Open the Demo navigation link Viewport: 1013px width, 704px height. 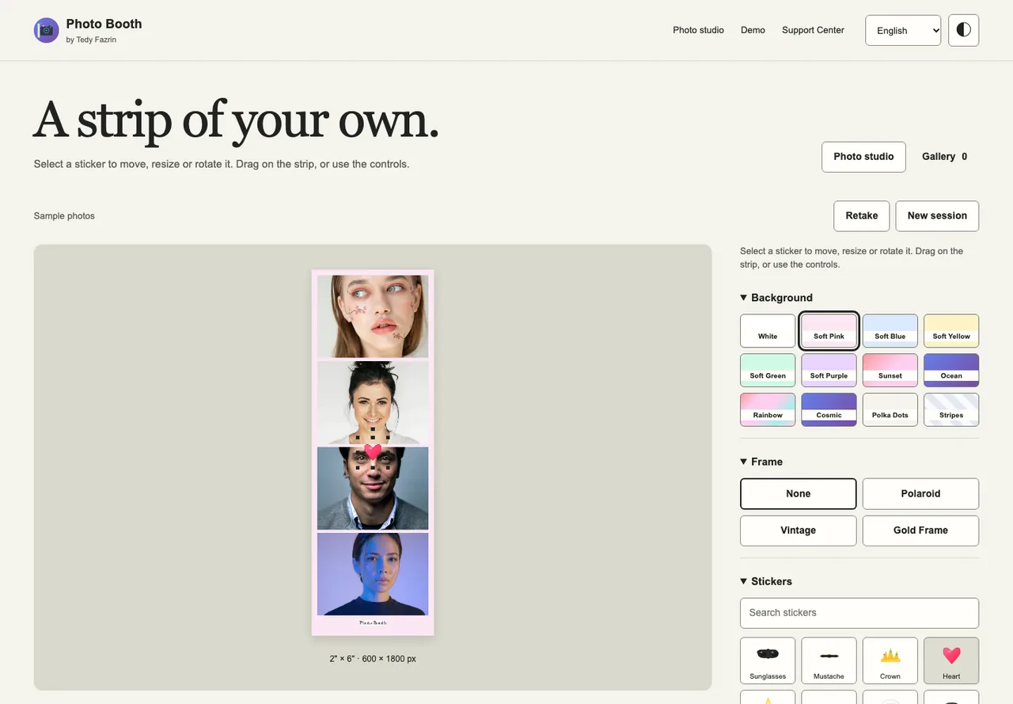click(x=753, y=30)
